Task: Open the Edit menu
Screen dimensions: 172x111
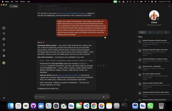Action: pos(12,2)
